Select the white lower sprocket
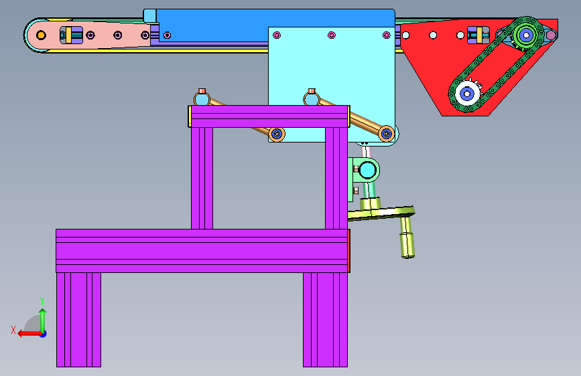Image resolution: width=581 pixels, height=376 pixels. point(467,94)
